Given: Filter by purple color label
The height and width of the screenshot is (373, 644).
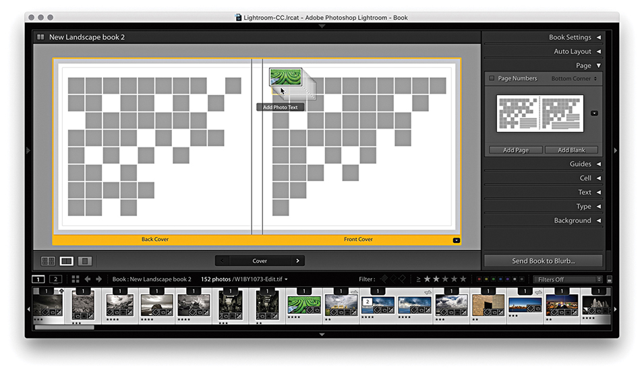Looking at the screenshot, I should click(508, 279).
